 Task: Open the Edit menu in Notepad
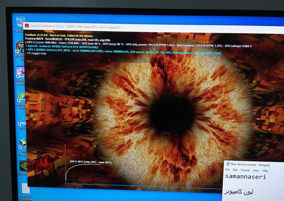235,170
